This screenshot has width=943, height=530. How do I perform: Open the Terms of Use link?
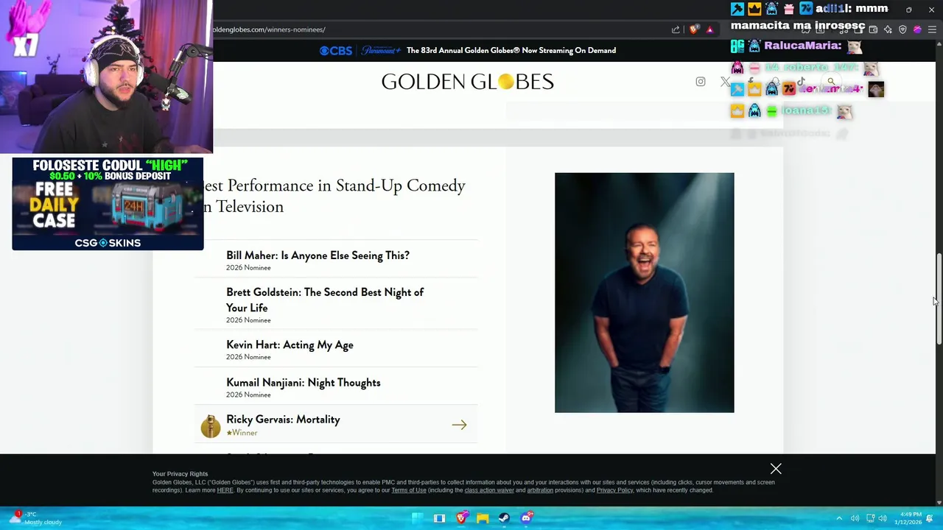(x=409, y=490)
